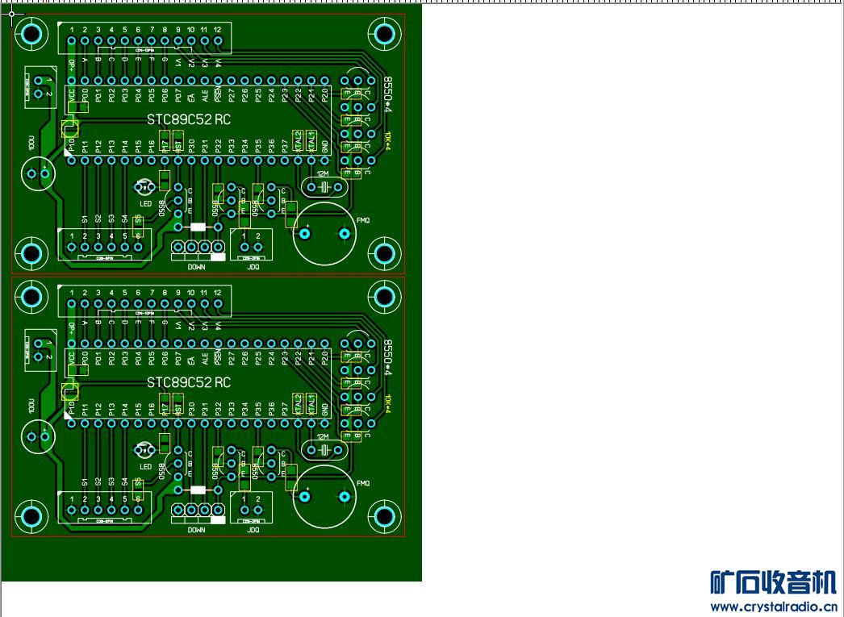844x617 pixels.
Task: Click the S1 label on upper board
Action: tap(85, 219)
